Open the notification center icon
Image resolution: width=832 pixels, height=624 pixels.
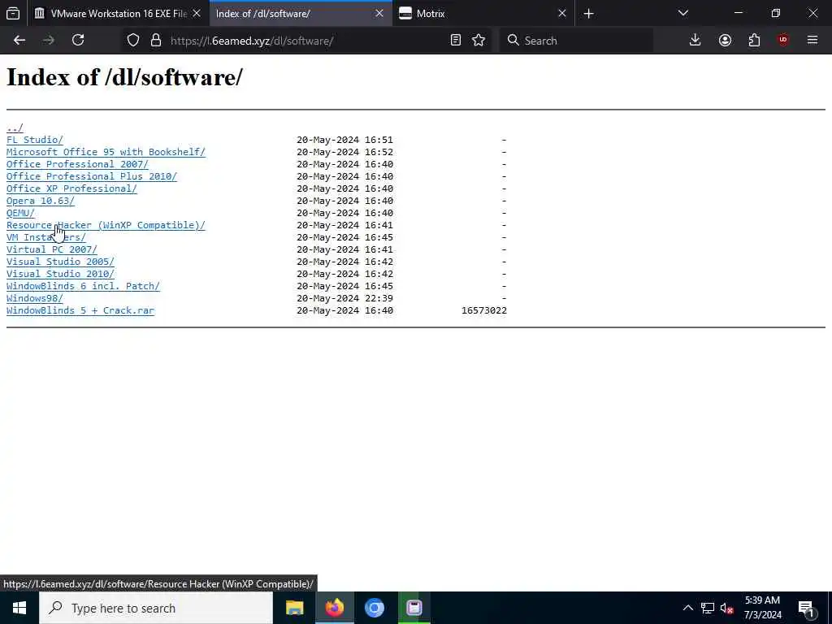pos(807,608)
